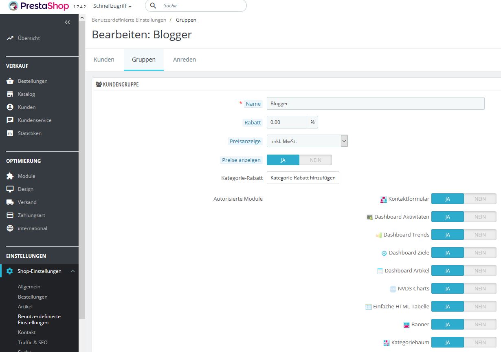Click the search magnifier icon

[153, 6]
